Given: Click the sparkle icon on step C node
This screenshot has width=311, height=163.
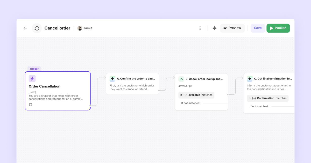Looking at the screenshot, I should 250,79.
